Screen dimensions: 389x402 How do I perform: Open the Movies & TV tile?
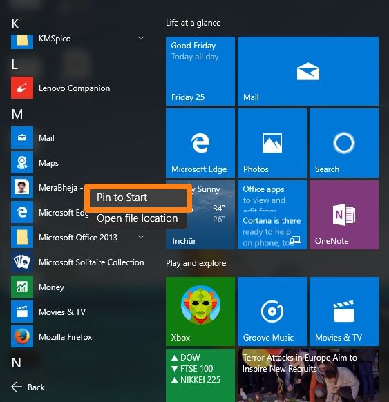344,312
